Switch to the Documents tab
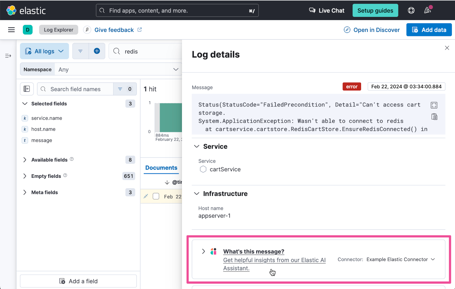This screenshot has width=455, height=289. coord(161,168)
